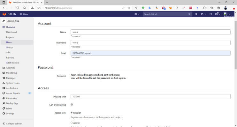Open Analytics menu label

click(10, 68)
